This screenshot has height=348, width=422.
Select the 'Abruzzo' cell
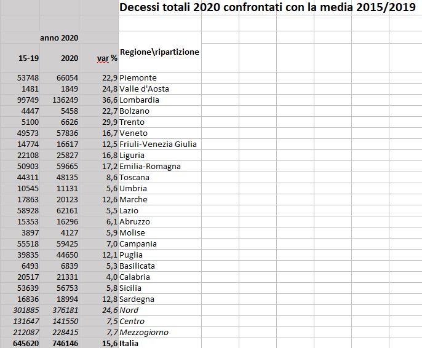click(x=160, y=221)
